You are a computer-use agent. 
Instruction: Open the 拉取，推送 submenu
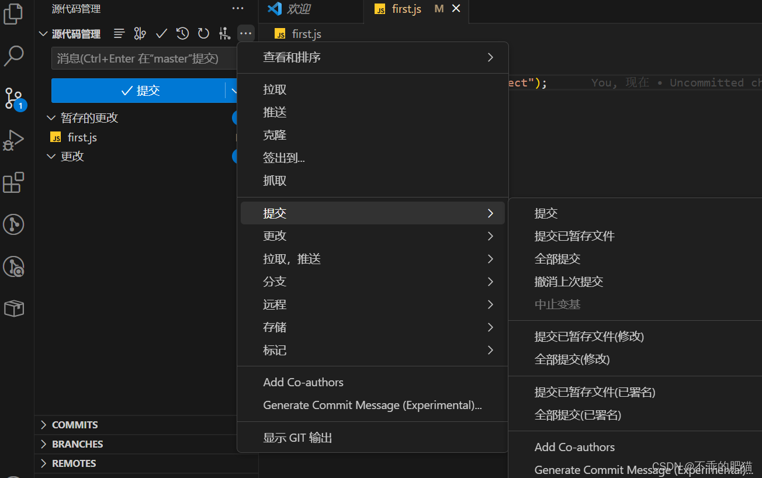click(372, 259)
